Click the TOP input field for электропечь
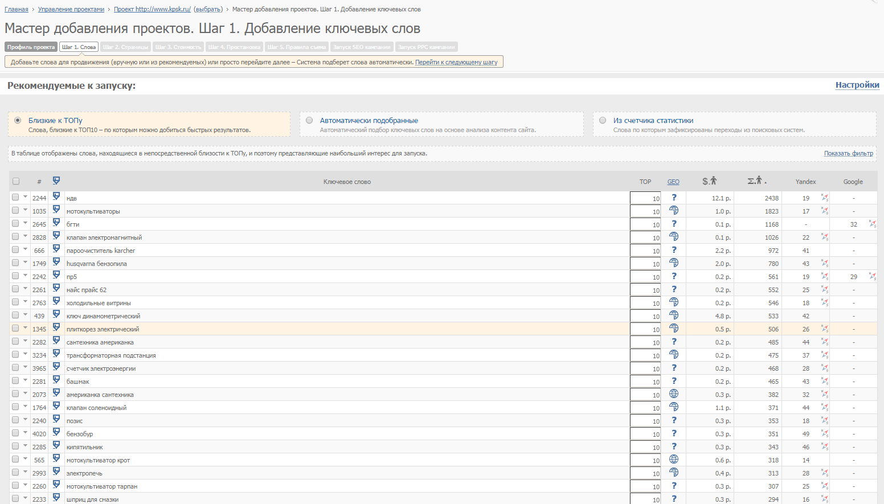Screen dimensions: 884x504 [x=645, y=473]
